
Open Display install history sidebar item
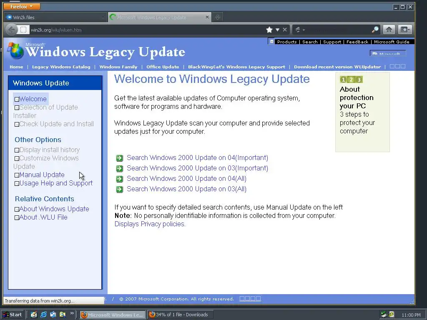[50, 150]
